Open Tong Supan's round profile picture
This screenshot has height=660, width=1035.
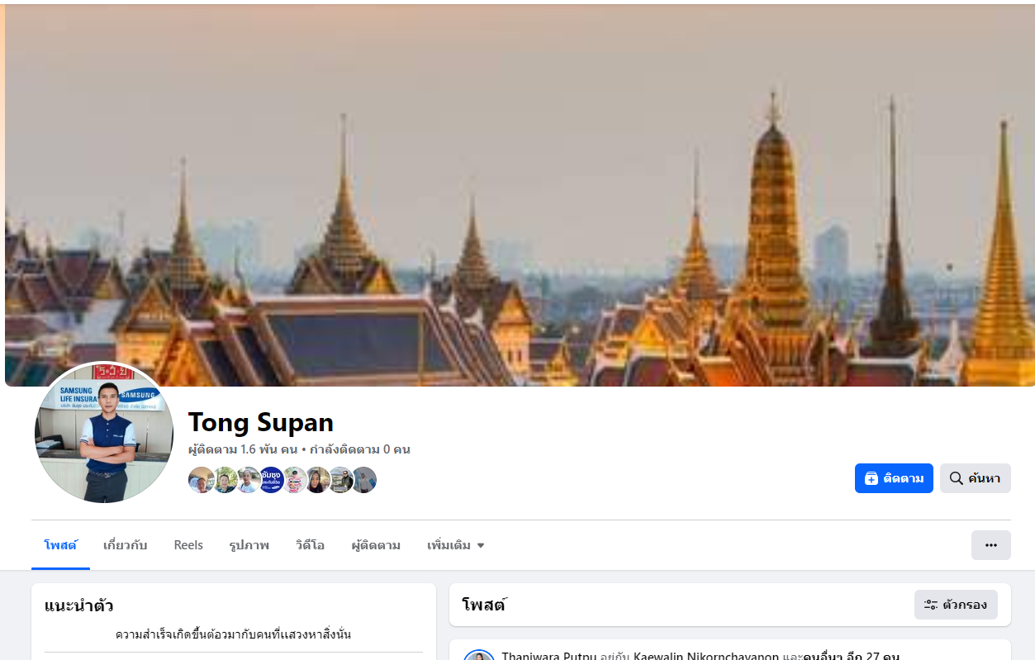tap(104, 432)
